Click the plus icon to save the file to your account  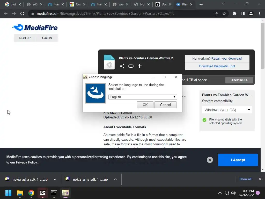point(139,66)
